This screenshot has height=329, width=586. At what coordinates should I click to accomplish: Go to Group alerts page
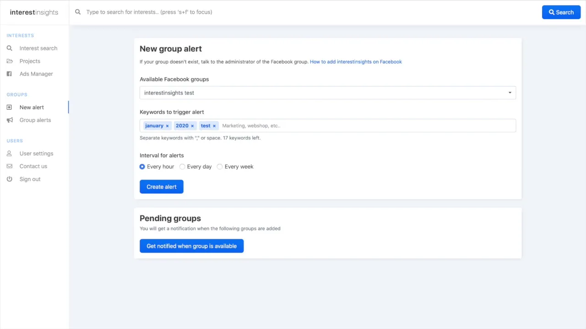[x=35, y=120]
